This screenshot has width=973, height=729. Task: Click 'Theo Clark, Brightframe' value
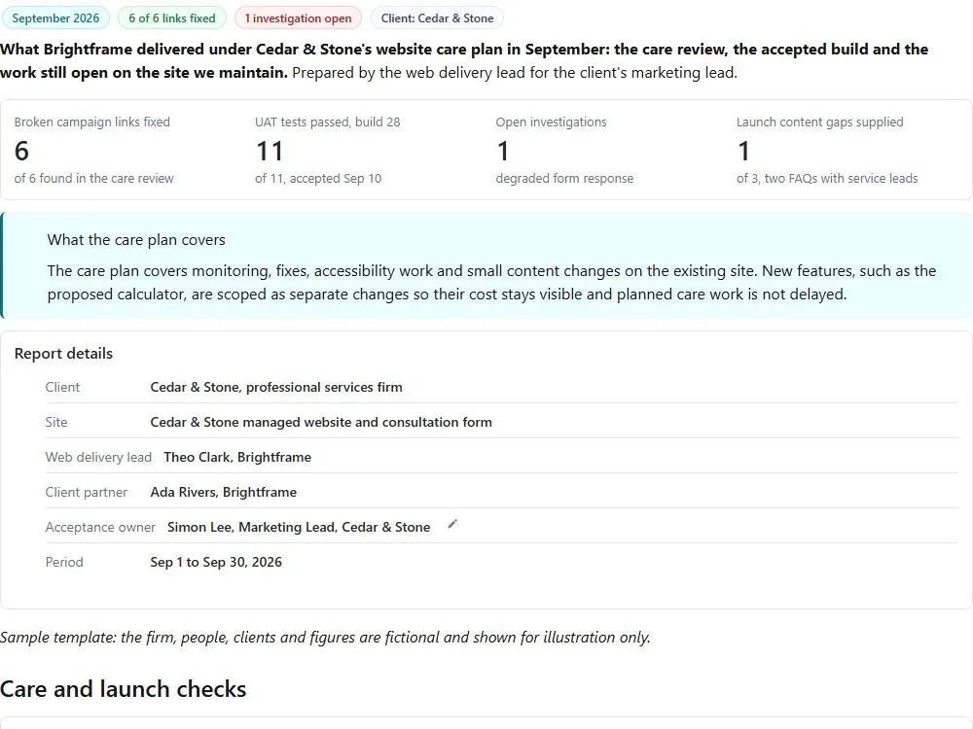click(x=237, y=458)
